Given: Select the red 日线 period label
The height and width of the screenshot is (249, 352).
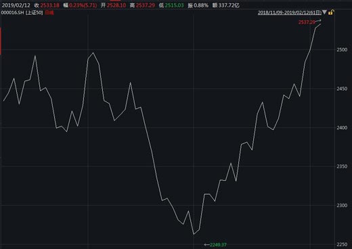Looking at the screenshot, I should point(49,12).
